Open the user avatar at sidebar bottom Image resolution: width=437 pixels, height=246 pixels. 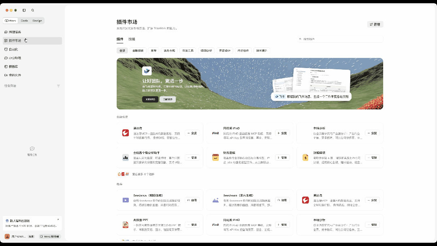click(7, 237)
